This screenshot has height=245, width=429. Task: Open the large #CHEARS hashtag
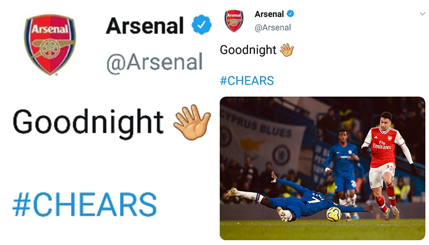(x=84, y=205)
